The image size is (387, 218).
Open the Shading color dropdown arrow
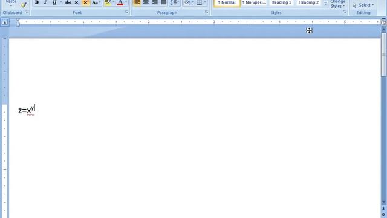192,2
